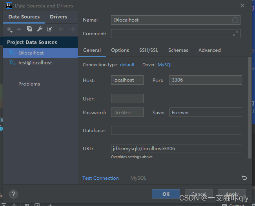Go forward with the right arrow icon
255x206 pixels.
tap(72, 29)
